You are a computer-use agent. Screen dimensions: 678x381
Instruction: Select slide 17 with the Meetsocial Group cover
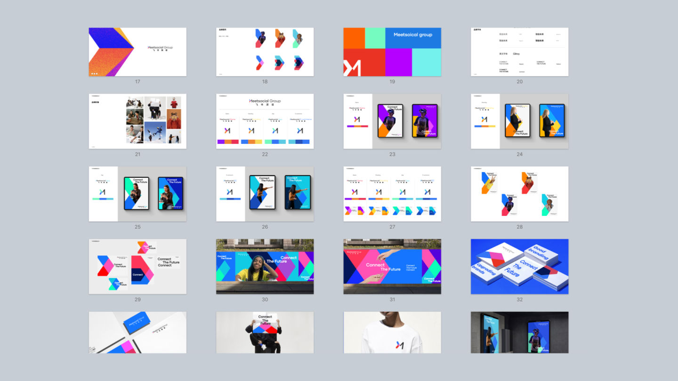tap(137, 52)
